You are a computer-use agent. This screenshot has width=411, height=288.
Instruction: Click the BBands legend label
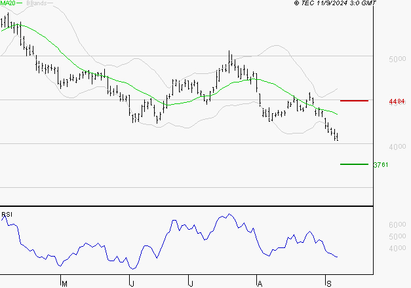click(x=37, y=3)
